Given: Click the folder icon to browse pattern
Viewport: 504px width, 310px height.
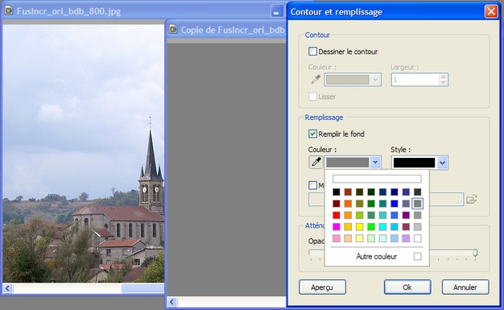Looking at the screenshot, I should pyautogui.click(x=472, y=199).
